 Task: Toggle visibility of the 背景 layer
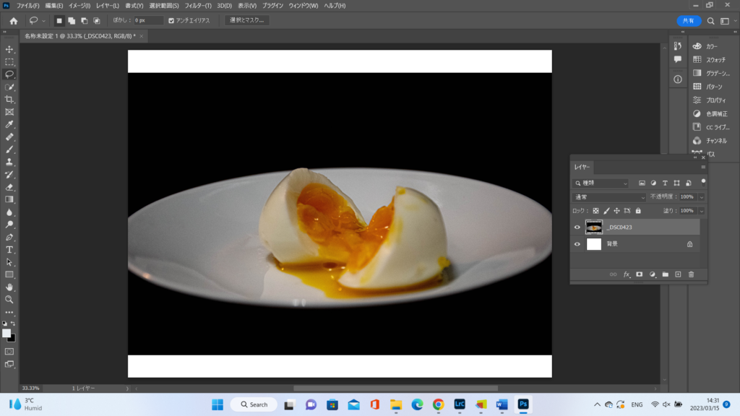click(577, 244)
